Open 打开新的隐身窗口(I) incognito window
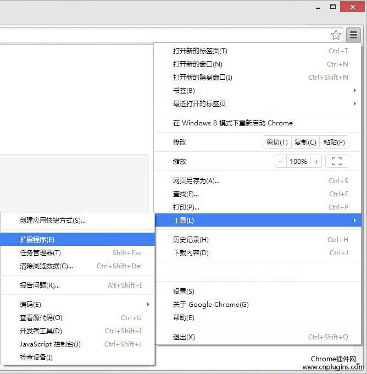The width and height of the screenshot is (367, 374). [258, 78]
